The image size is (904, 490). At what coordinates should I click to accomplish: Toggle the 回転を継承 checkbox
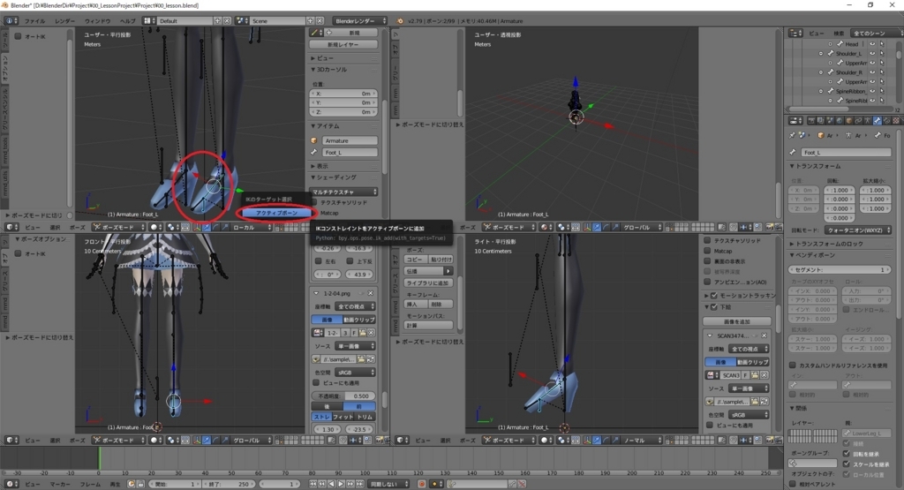pos(847,454)
